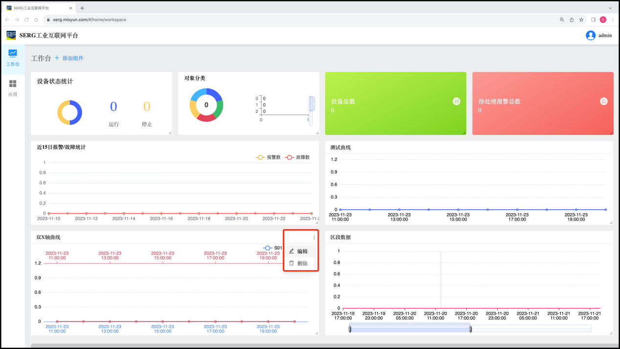Open the 双X轴曲线 three-dot menu

point(314,238)
